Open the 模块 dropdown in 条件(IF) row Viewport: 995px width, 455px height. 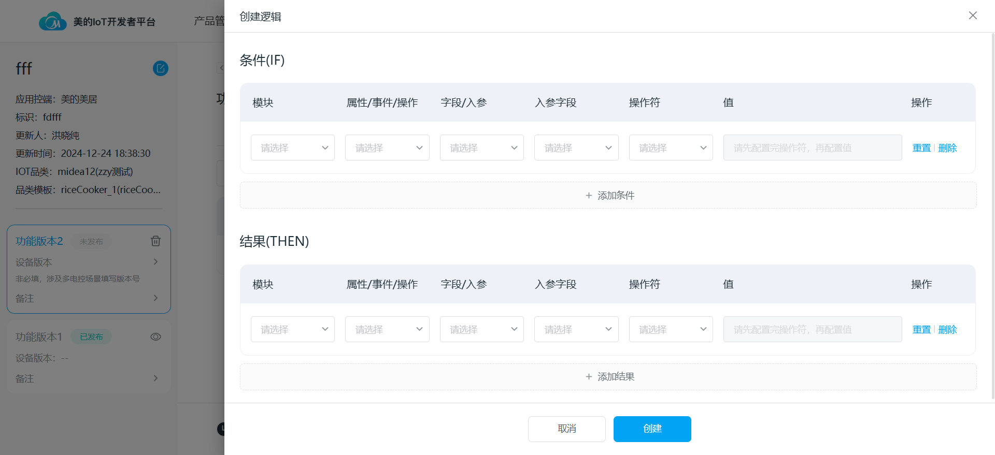coord(293,148)
